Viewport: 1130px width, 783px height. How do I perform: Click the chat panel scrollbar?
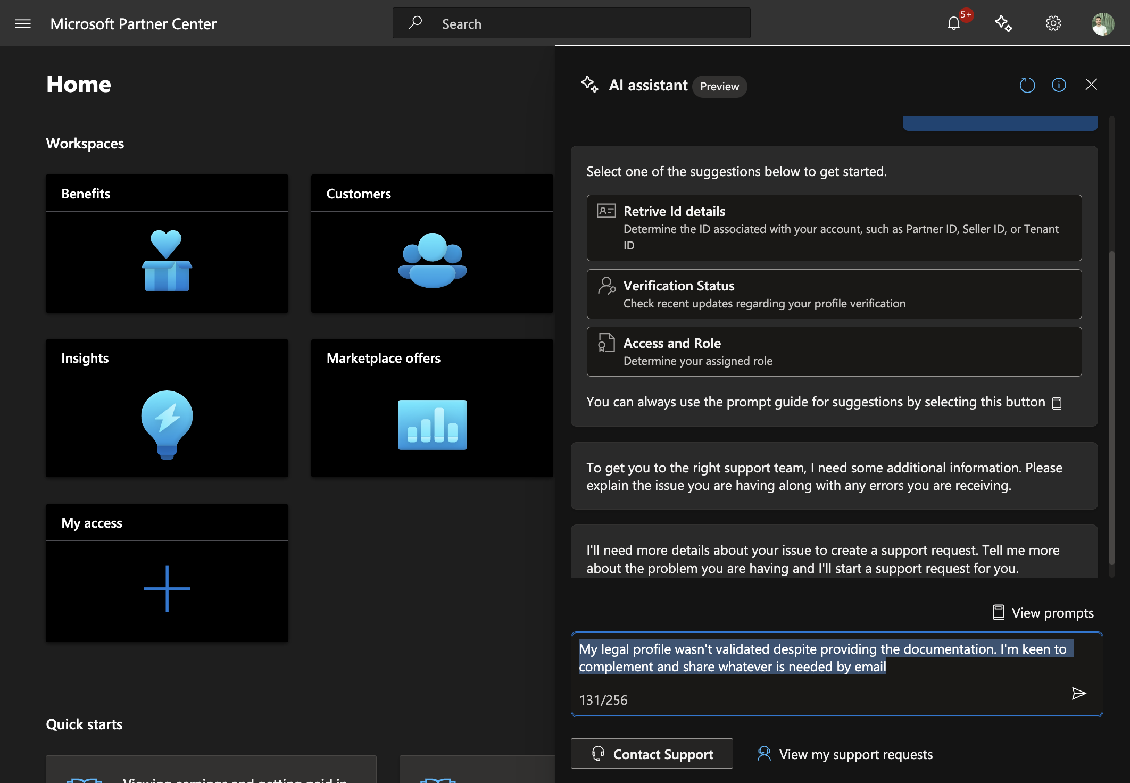pyautogui.click(x=1111, y=407)
